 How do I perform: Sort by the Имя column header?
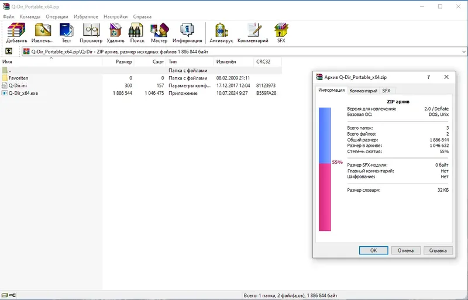coord(51,62)
